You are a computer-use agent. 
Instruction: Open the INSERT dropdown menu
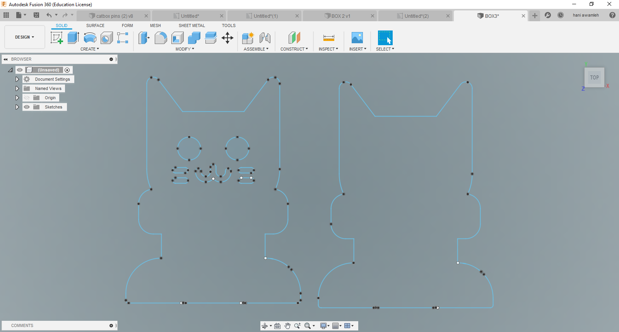click(358, 49)
